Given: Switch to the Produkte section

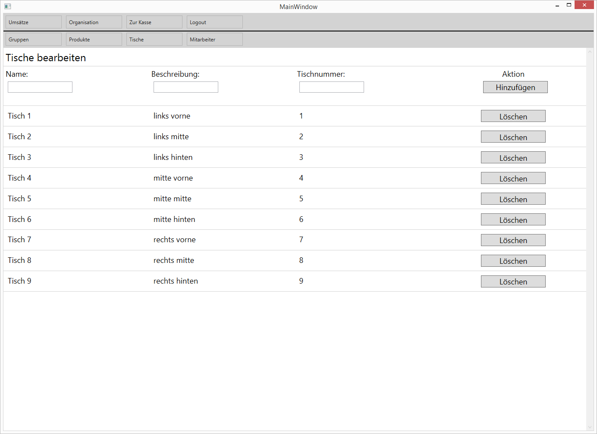Looking at the screenshot, I should point(94,39).
